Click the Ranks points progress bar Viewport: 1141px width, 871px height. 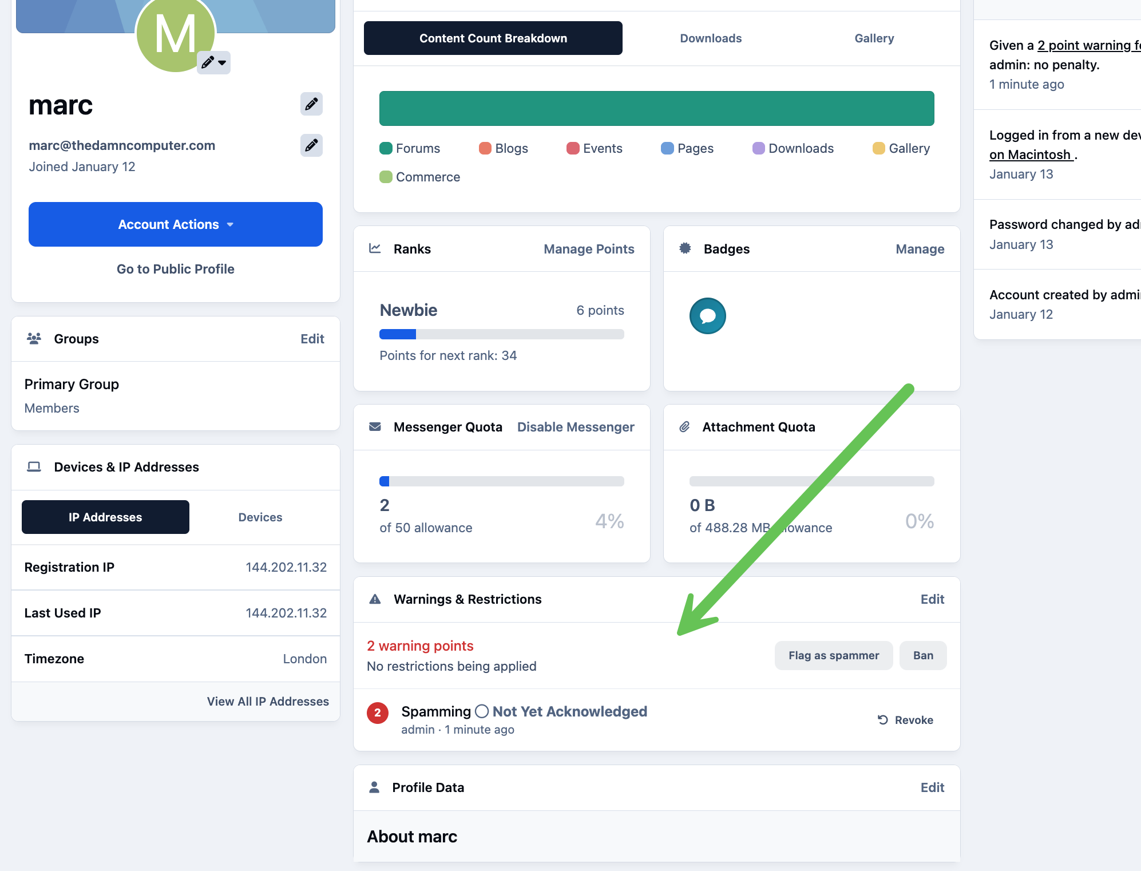click(502, 334)
